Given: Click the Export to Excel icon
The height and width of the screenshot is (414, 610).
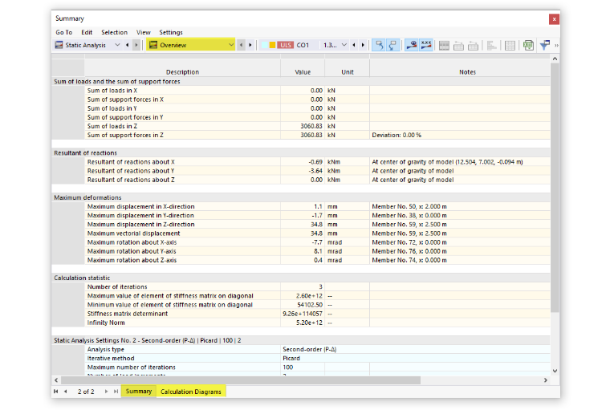Looking at the screenshot, I should (528, 46).
